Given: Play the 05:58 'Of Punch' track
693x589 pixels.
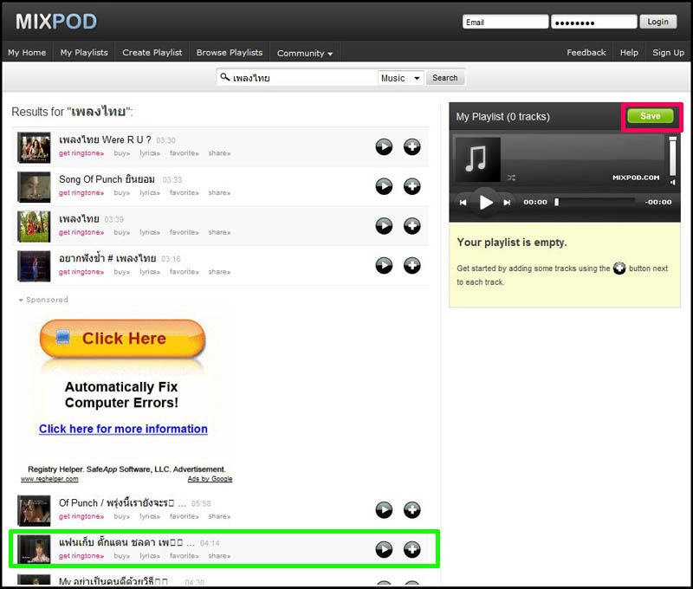Looking at the screenshot, I should 384,510.
